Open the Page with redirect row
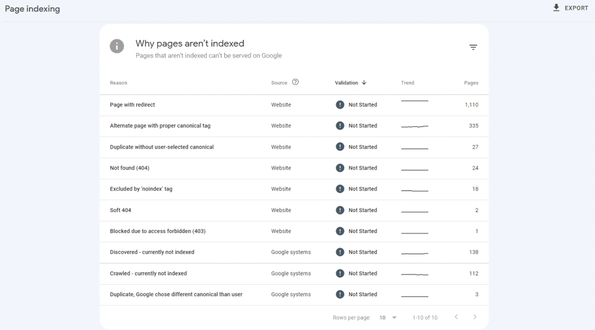595x330 pixels. pos(132,105)
